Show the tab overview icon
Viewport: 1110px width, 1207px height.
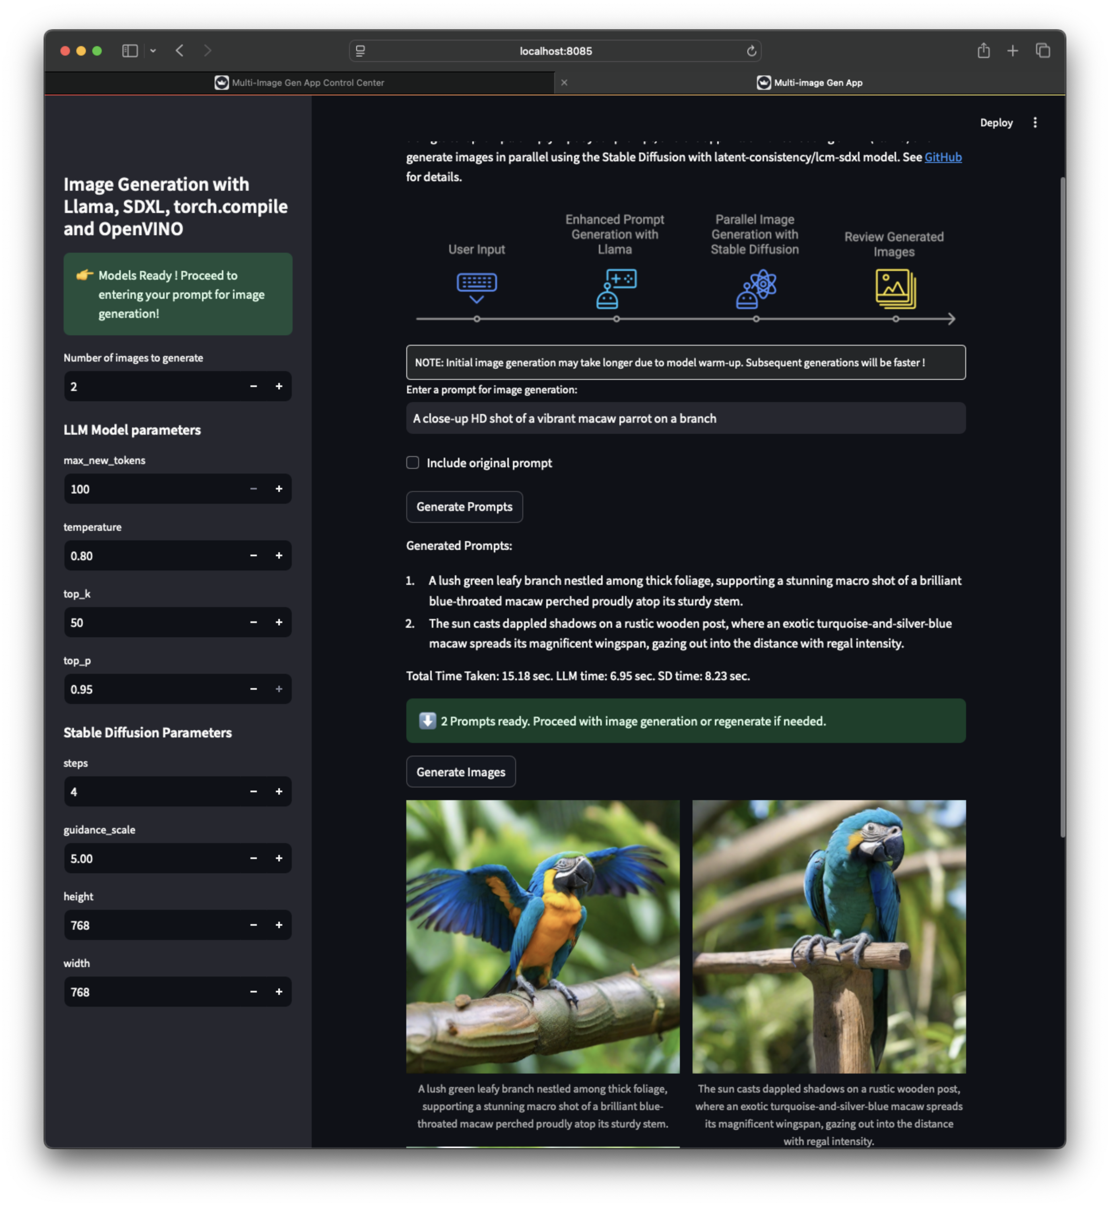1043,51
